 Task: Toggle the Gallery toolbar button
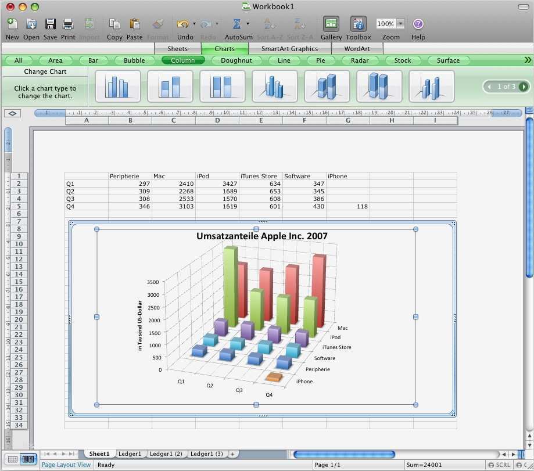pos(331,24)
